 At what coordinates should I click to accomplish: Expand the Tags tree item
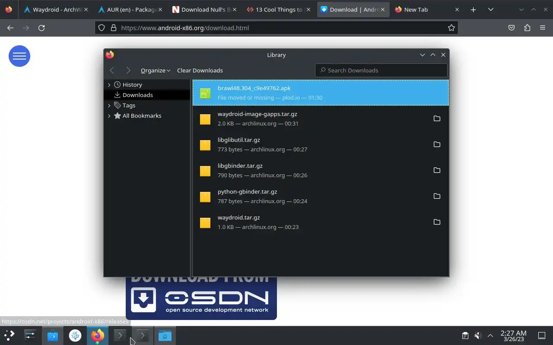pos(109,105)
